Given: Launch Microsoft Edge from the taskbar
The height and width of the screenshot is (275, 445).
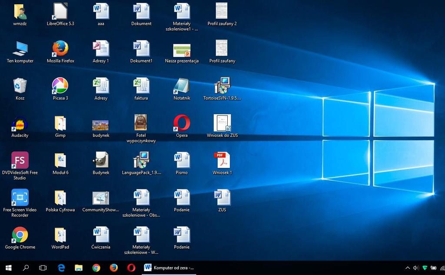Looking at the screenshot, I should tap(61, 268).
